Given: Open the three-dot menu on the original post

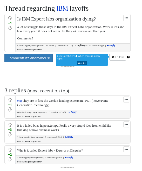Looking at the screenshot, I should 126,18.
